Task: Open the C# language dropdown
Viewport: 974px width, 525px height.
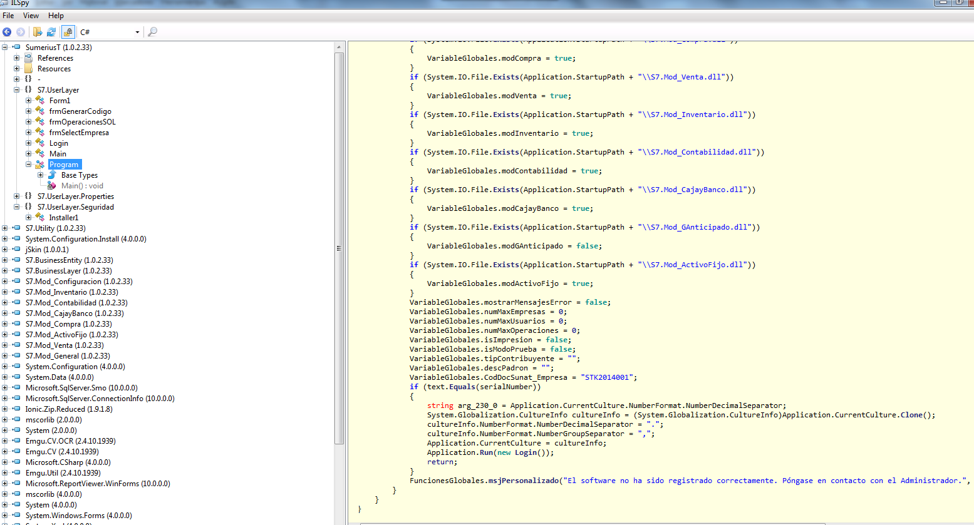Action: pos(137,32)
